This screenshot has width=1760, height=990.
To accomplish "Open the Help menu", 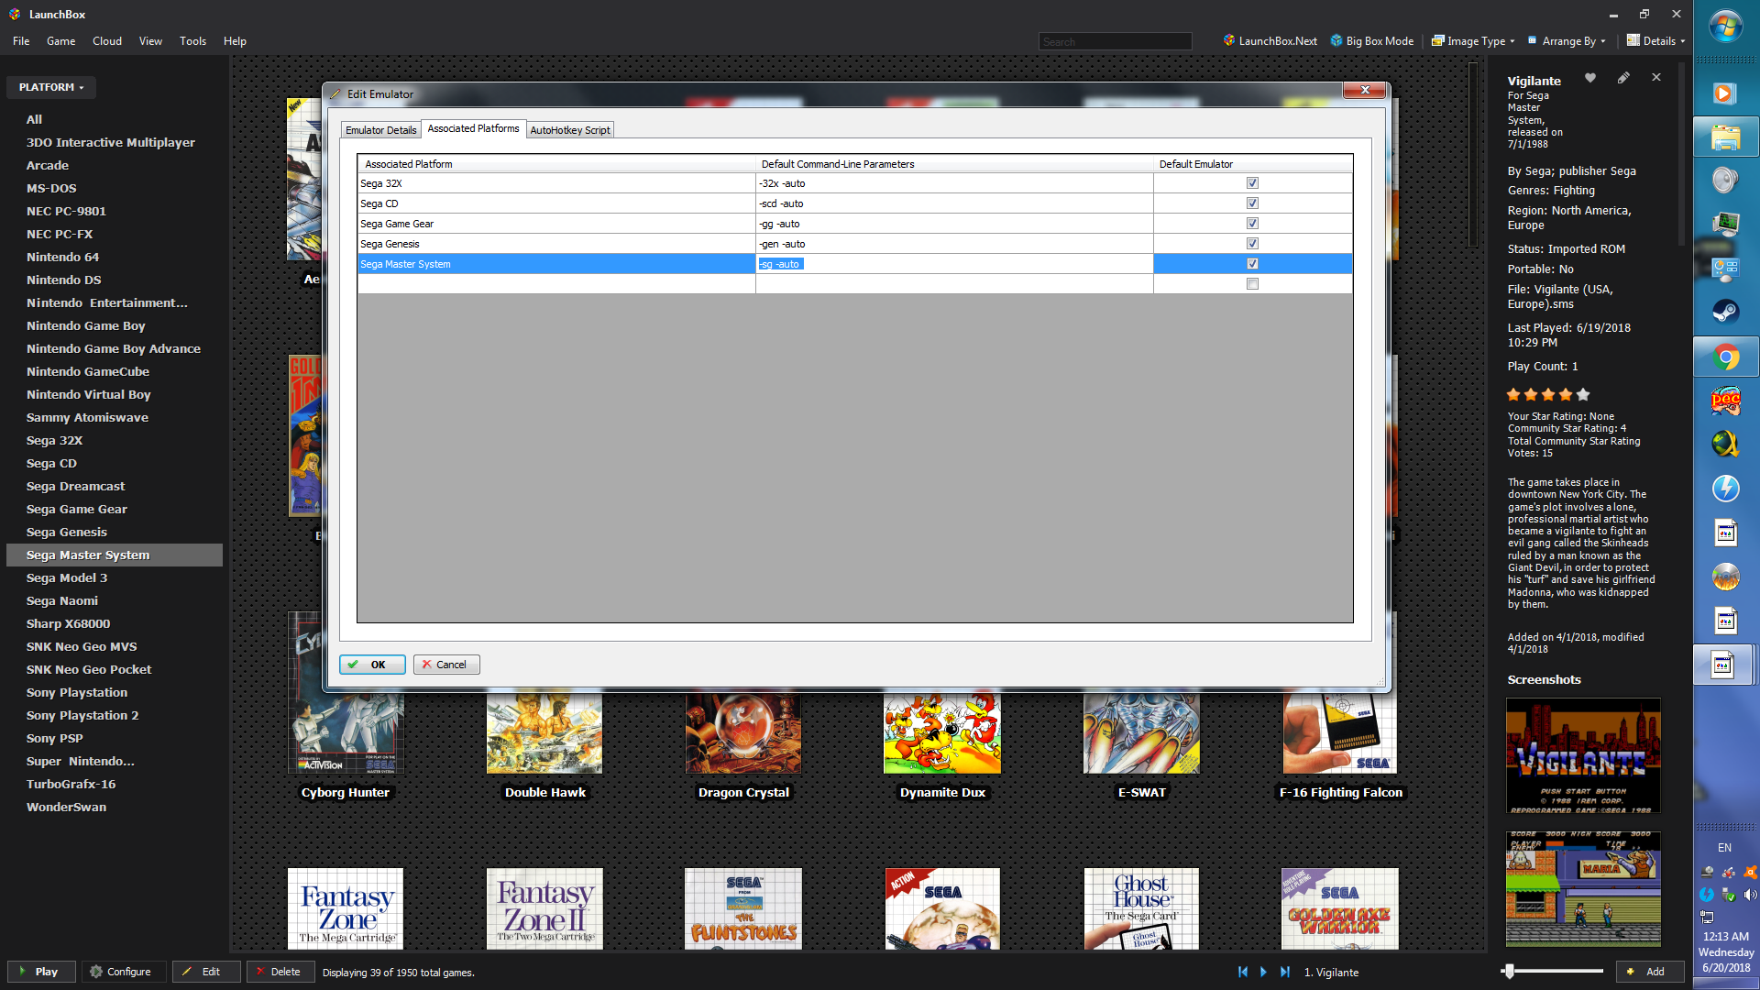I will point(235,41).
